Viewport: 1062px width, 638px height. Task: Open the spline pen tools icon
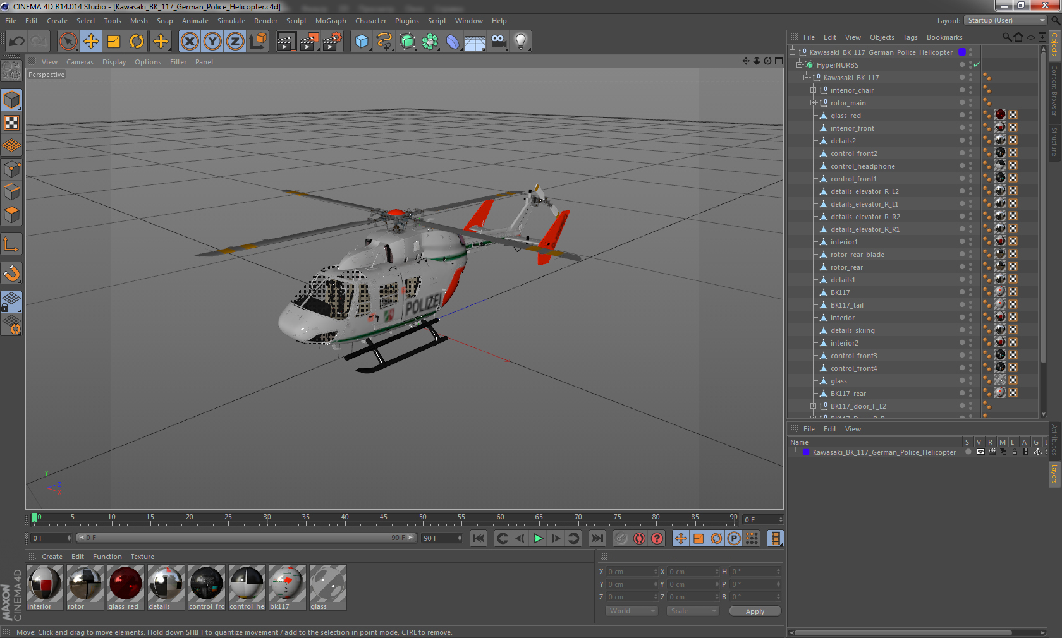pos(384,42)
